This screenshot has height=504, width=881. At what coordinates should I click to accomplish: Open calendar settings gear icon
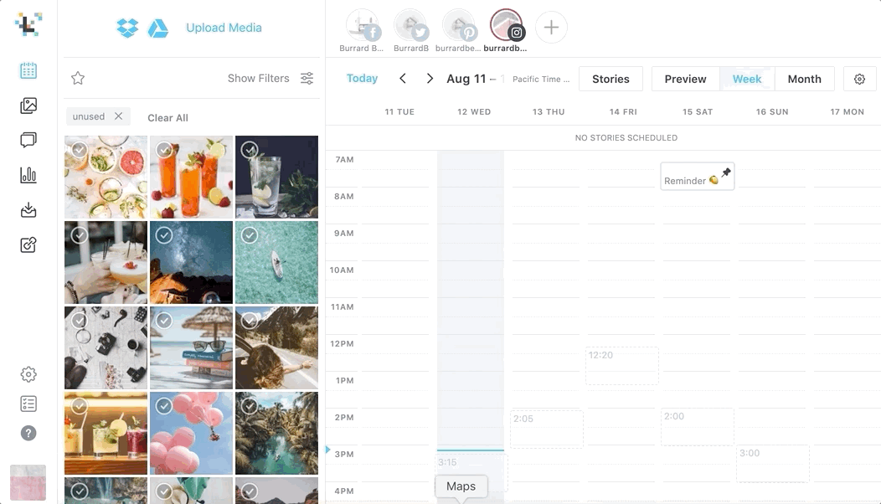(859, 79)
